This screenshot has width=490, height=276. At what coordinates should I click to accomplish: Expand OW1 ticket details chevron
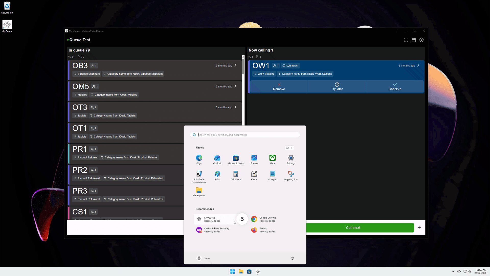coord(418,65)
